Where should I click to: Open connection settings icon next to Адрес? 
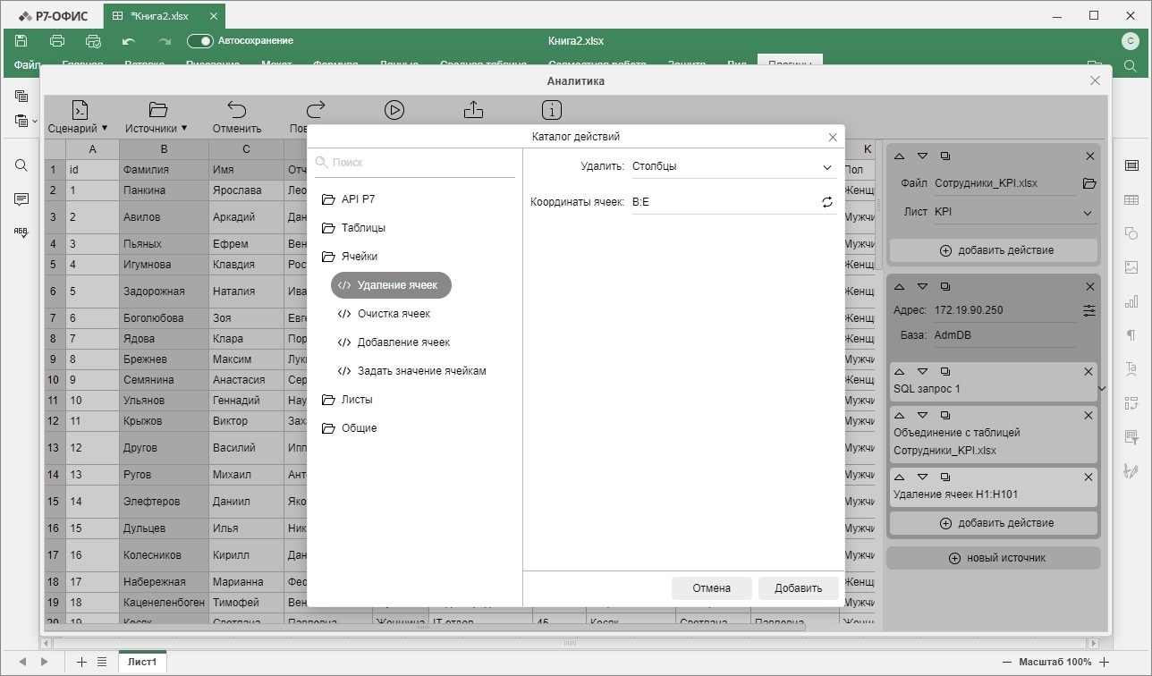[x=1088, y=310]
